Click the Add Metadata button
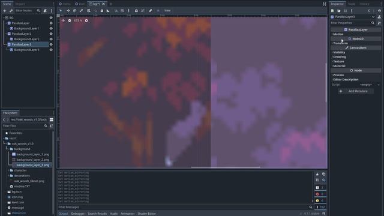The image size is (384, 216). (x=356, y=91)
